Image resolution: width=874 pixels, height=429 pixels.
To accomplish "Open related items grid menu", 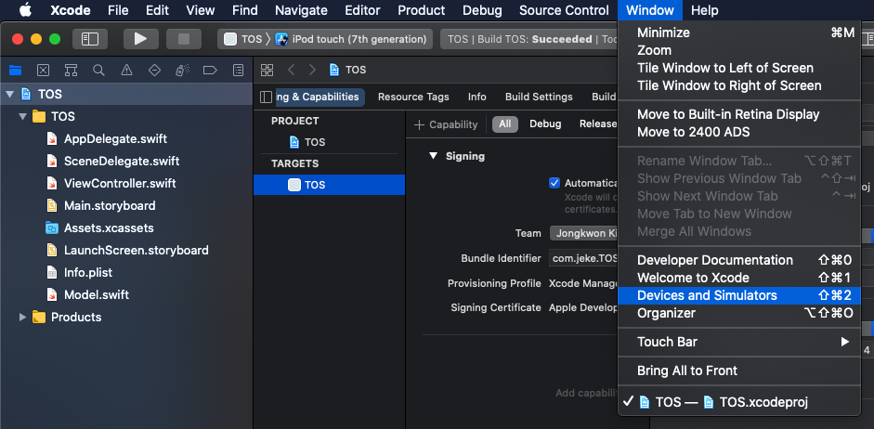I will [x=267, y=71].
